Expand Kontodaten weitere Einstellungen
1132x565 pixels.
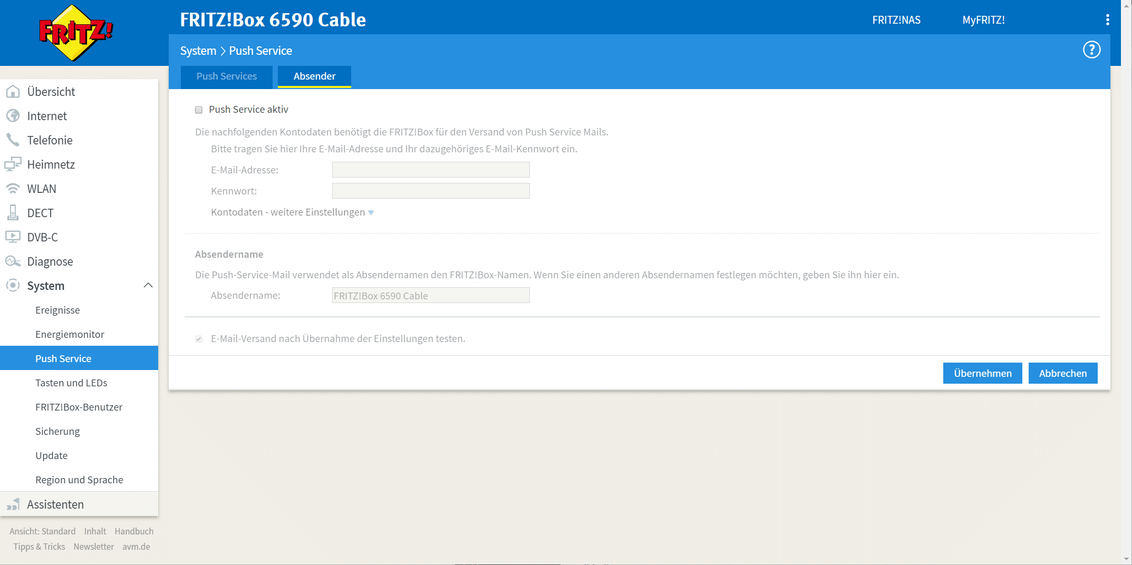pos(292,212)
